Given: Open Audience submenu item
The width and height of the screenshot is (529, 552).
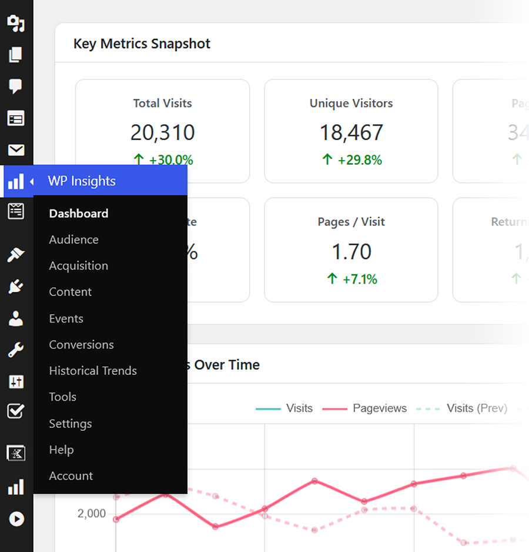Looking at the screenshot, I should pos(74,240).
